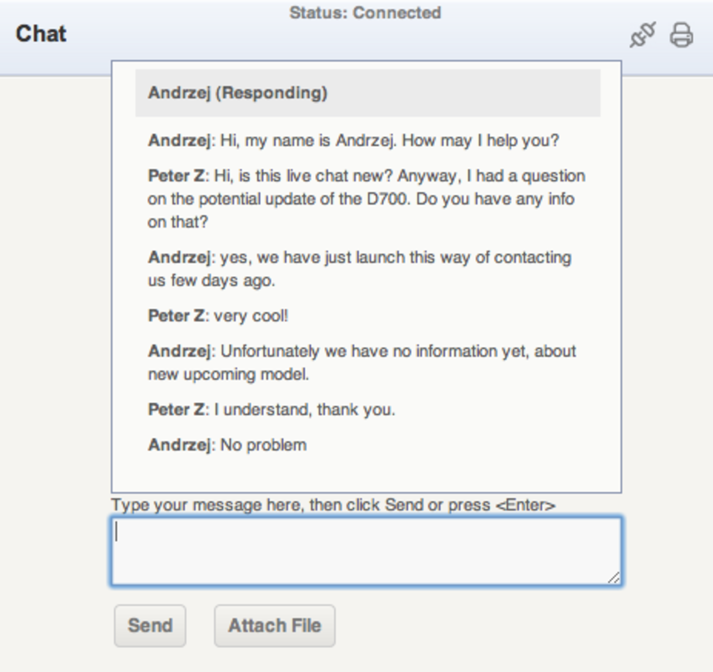Focus the message text box
713x672 pixels.
366,551
